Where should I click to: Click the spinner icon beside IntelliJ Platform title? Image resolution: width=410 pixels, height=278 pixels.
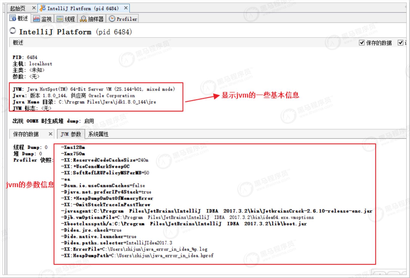tap(13, 31)
